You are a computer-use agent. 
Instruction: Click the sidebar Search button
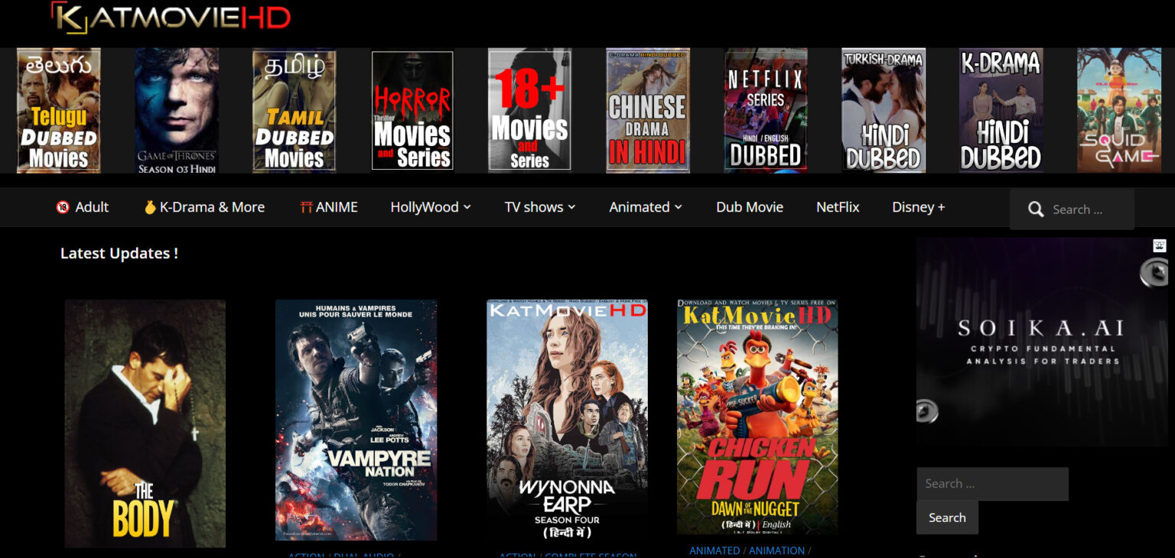[947, 517]
